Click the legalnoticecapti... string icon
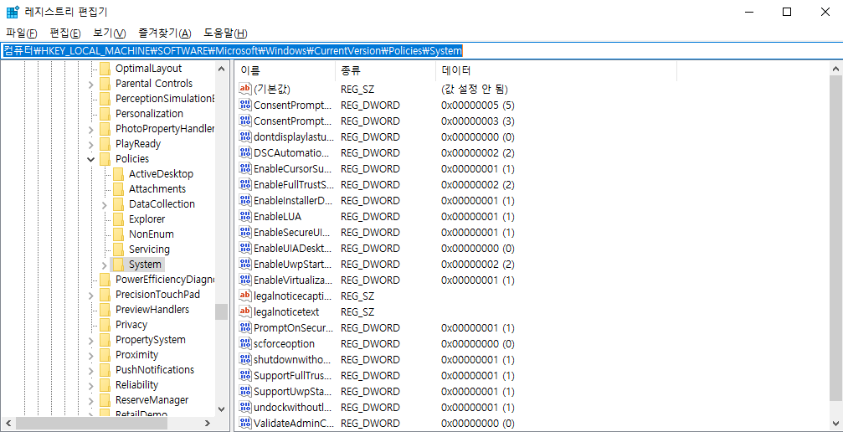This screenshot has width=843, height=432. [x=245, y=296]
